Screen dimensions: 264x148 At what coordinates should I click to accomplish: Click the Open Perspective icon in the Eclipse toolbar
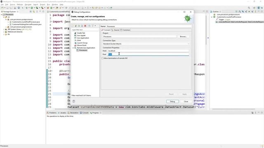[x=254, y=8]
